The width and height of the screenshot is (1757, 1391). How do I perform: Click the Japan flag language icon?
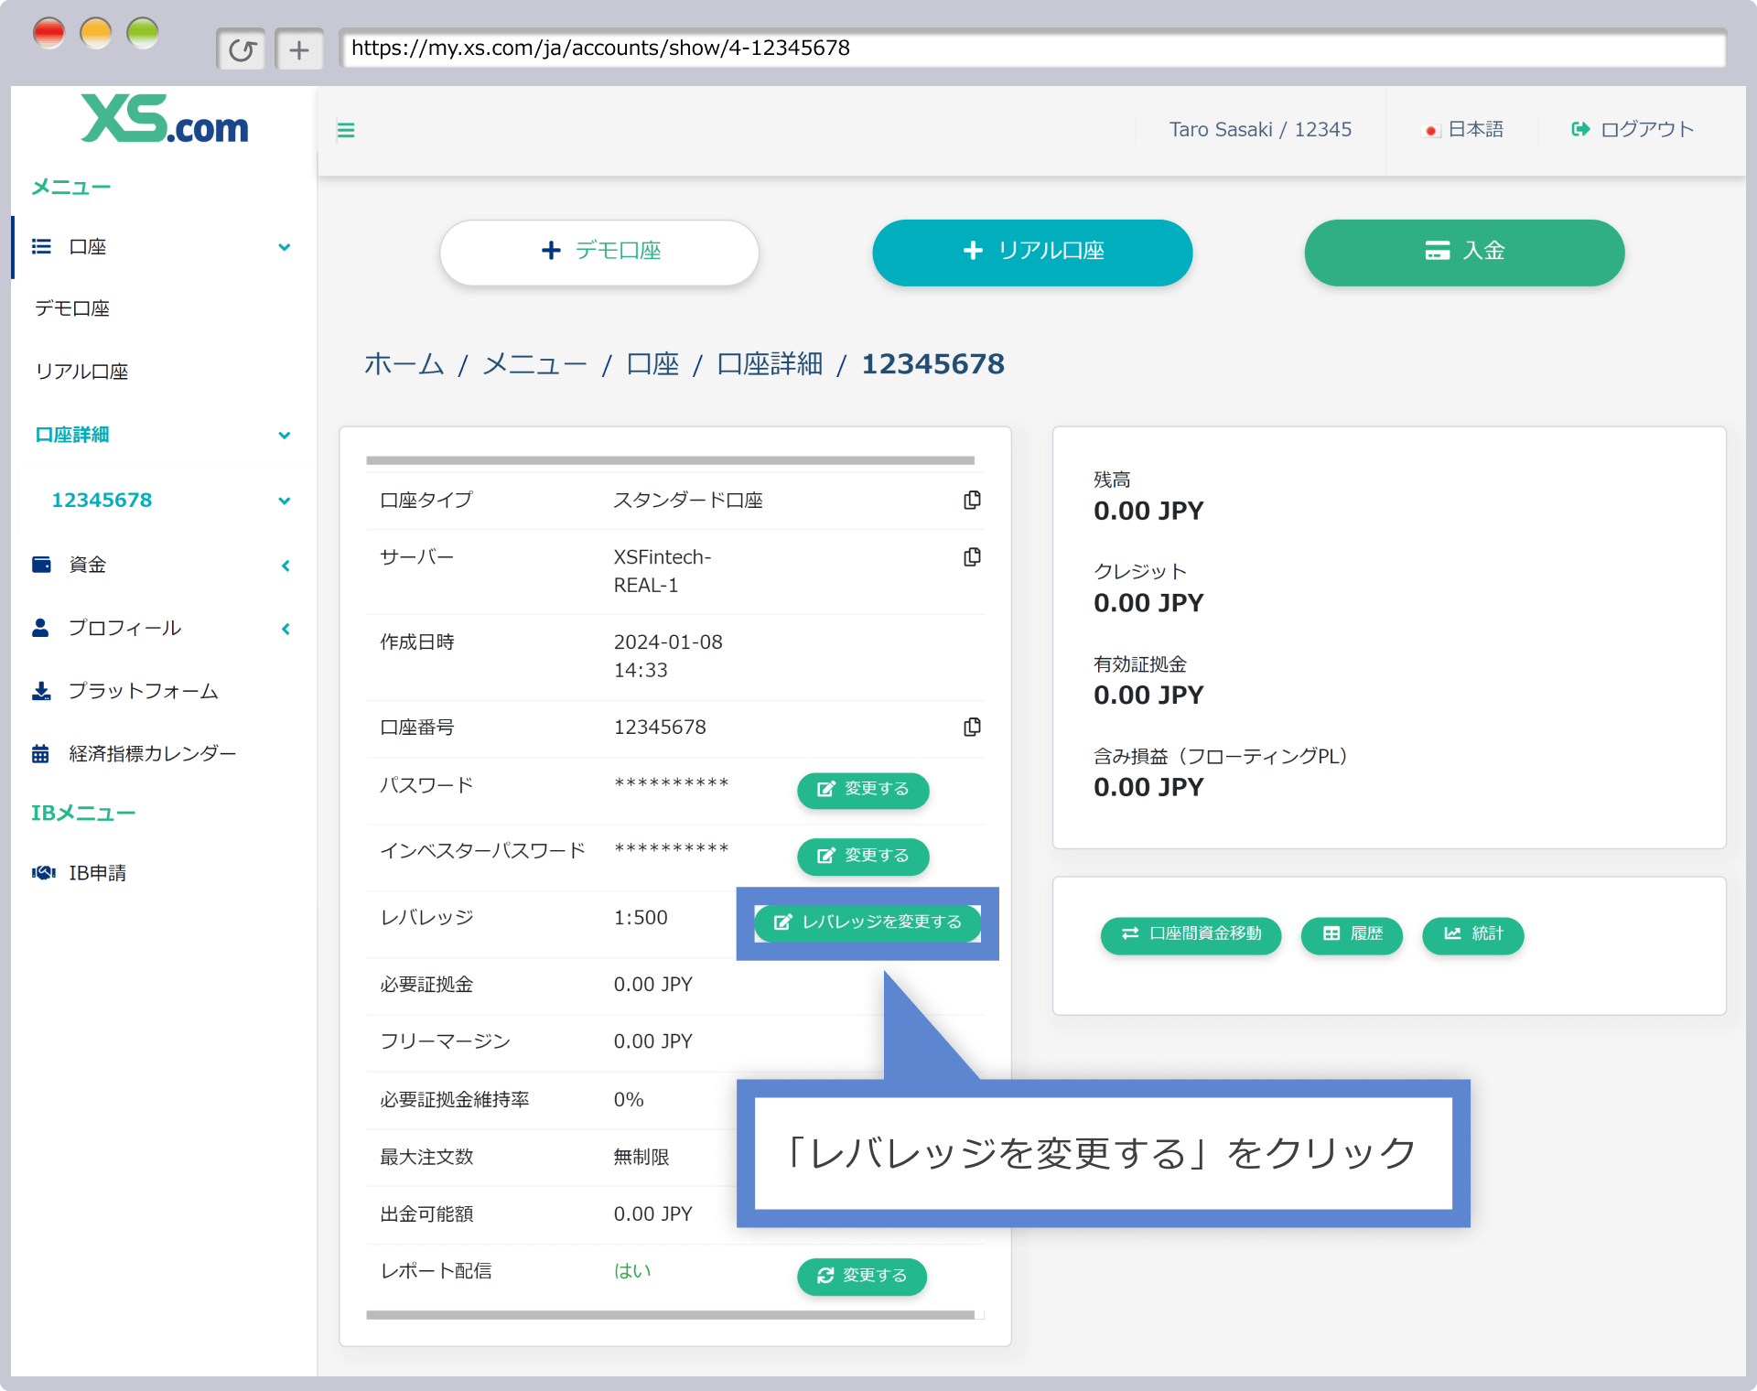tap(1432, 131)
